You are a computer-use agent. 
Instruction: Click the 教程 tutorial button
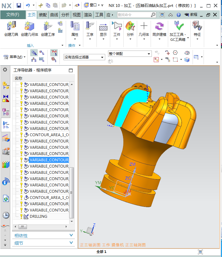click(x=191, y=15)
